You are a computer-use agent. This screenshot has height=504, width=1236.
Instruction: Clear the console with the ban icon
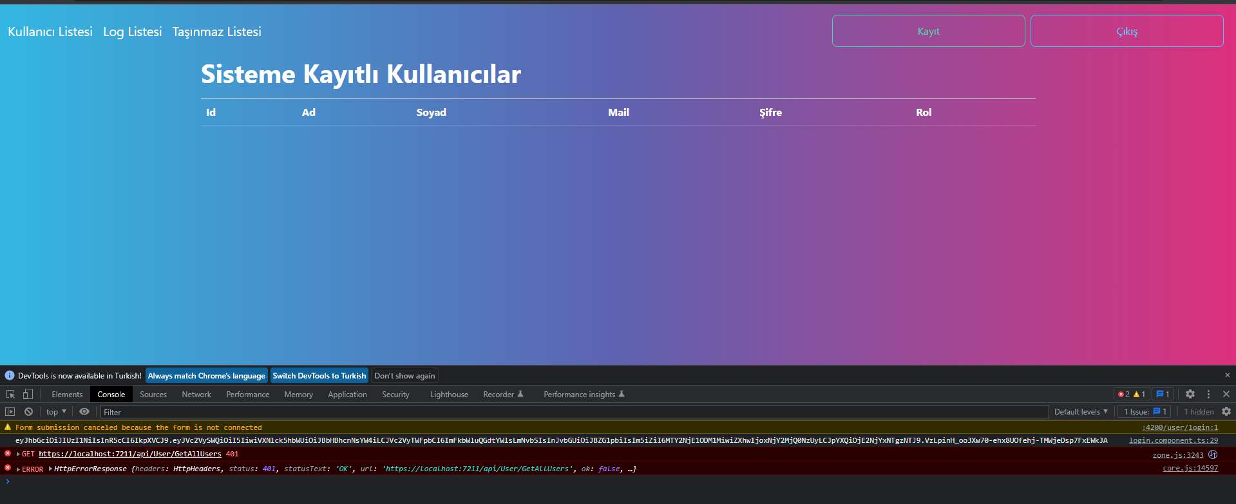pyautogui.click(x=28, y=411)
